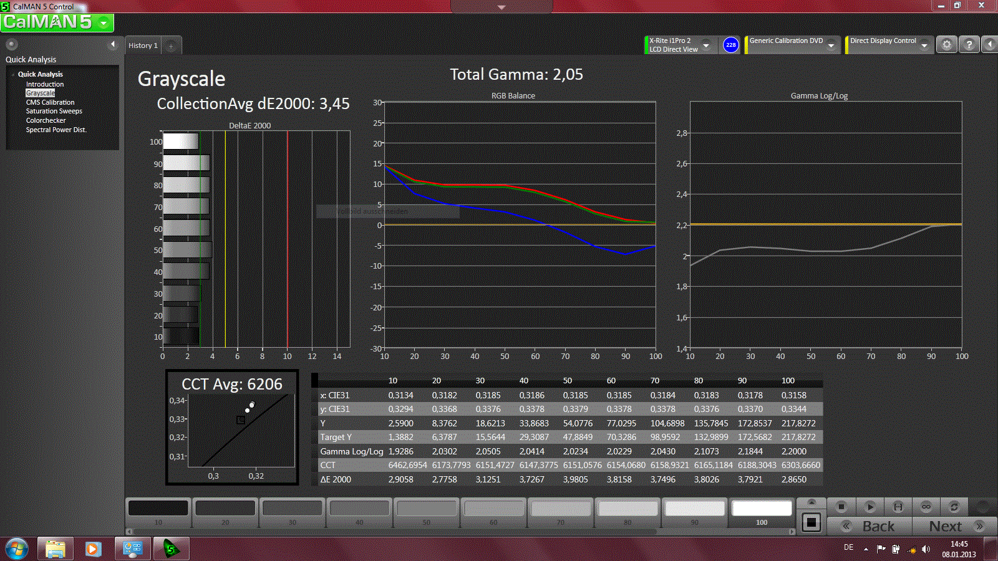
Task: Click the Total Gamma: 2,05 readout
Action: click(x=516, y=75)
